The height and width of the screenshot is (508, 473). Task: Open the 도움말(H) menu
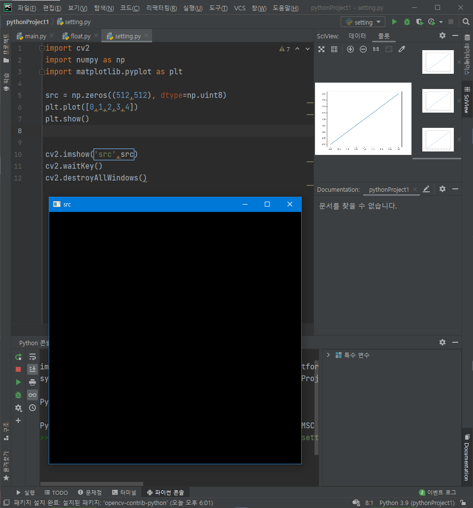(285, 8)
